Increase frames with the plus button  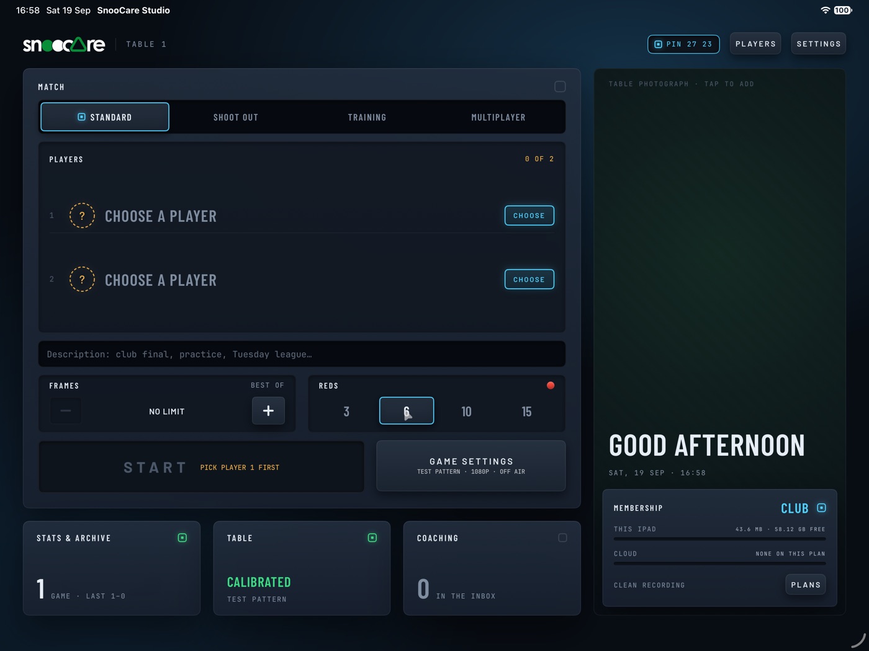(268, 411)
